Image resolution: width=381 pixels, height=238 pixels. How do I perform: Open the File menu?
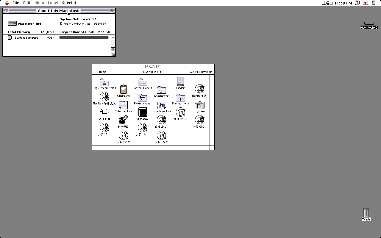click(16, 3)
